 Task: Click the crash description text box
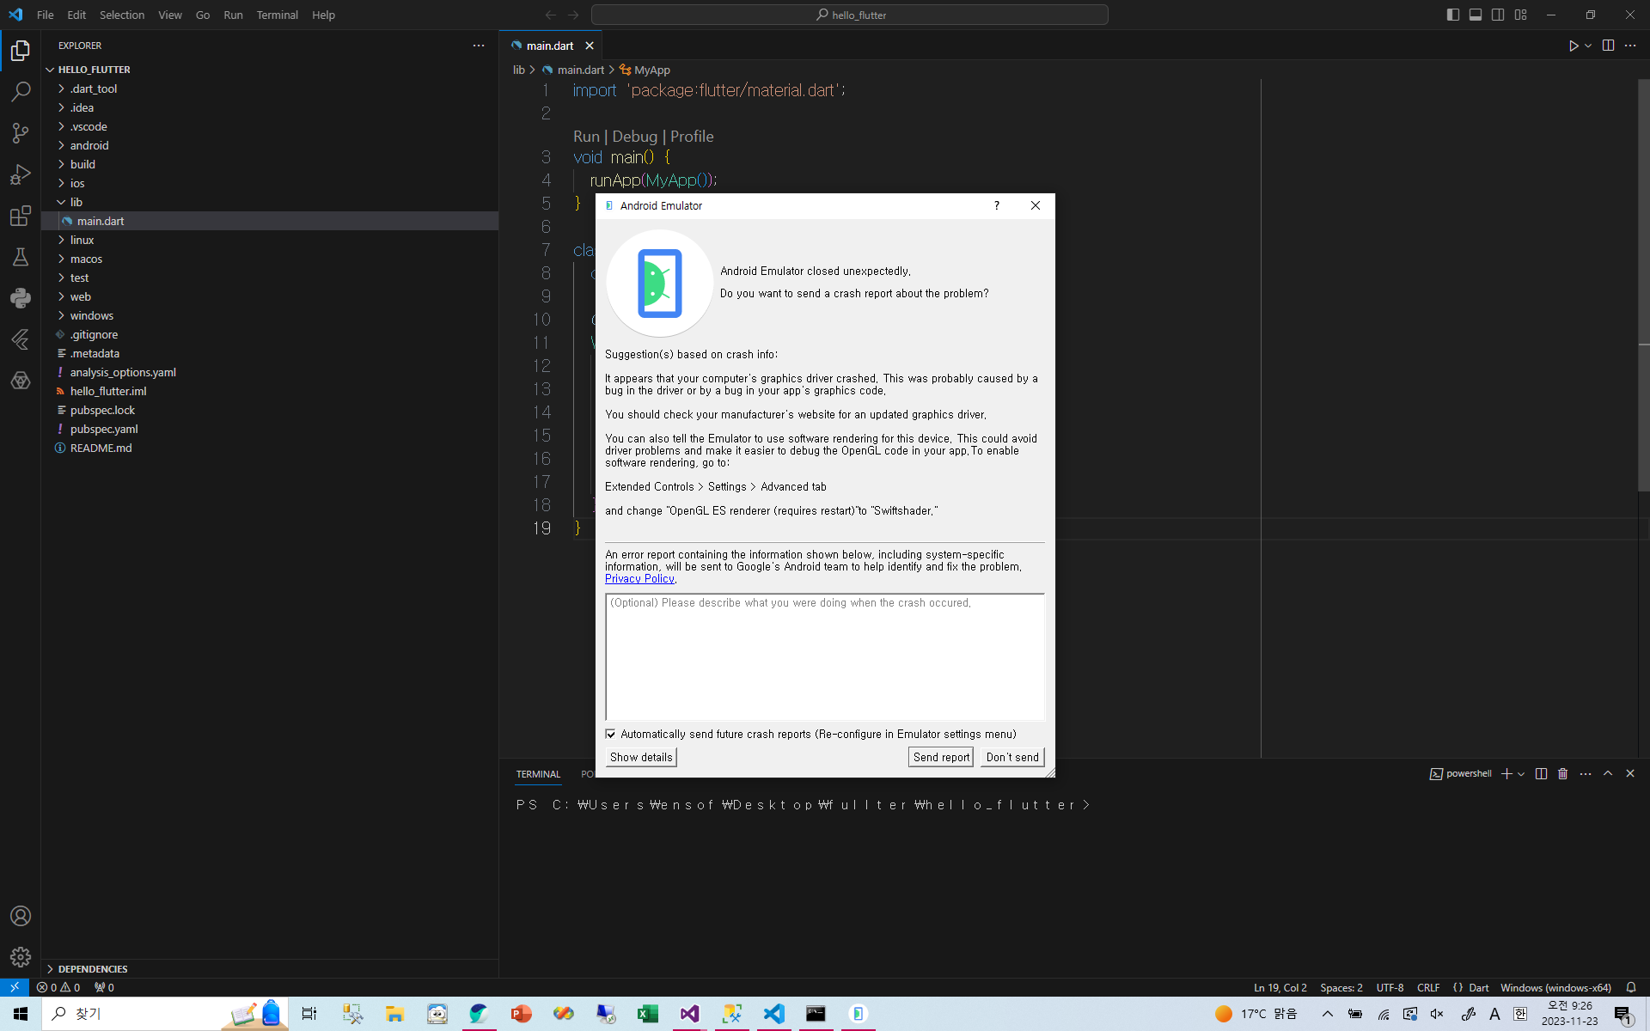point(825,656)
